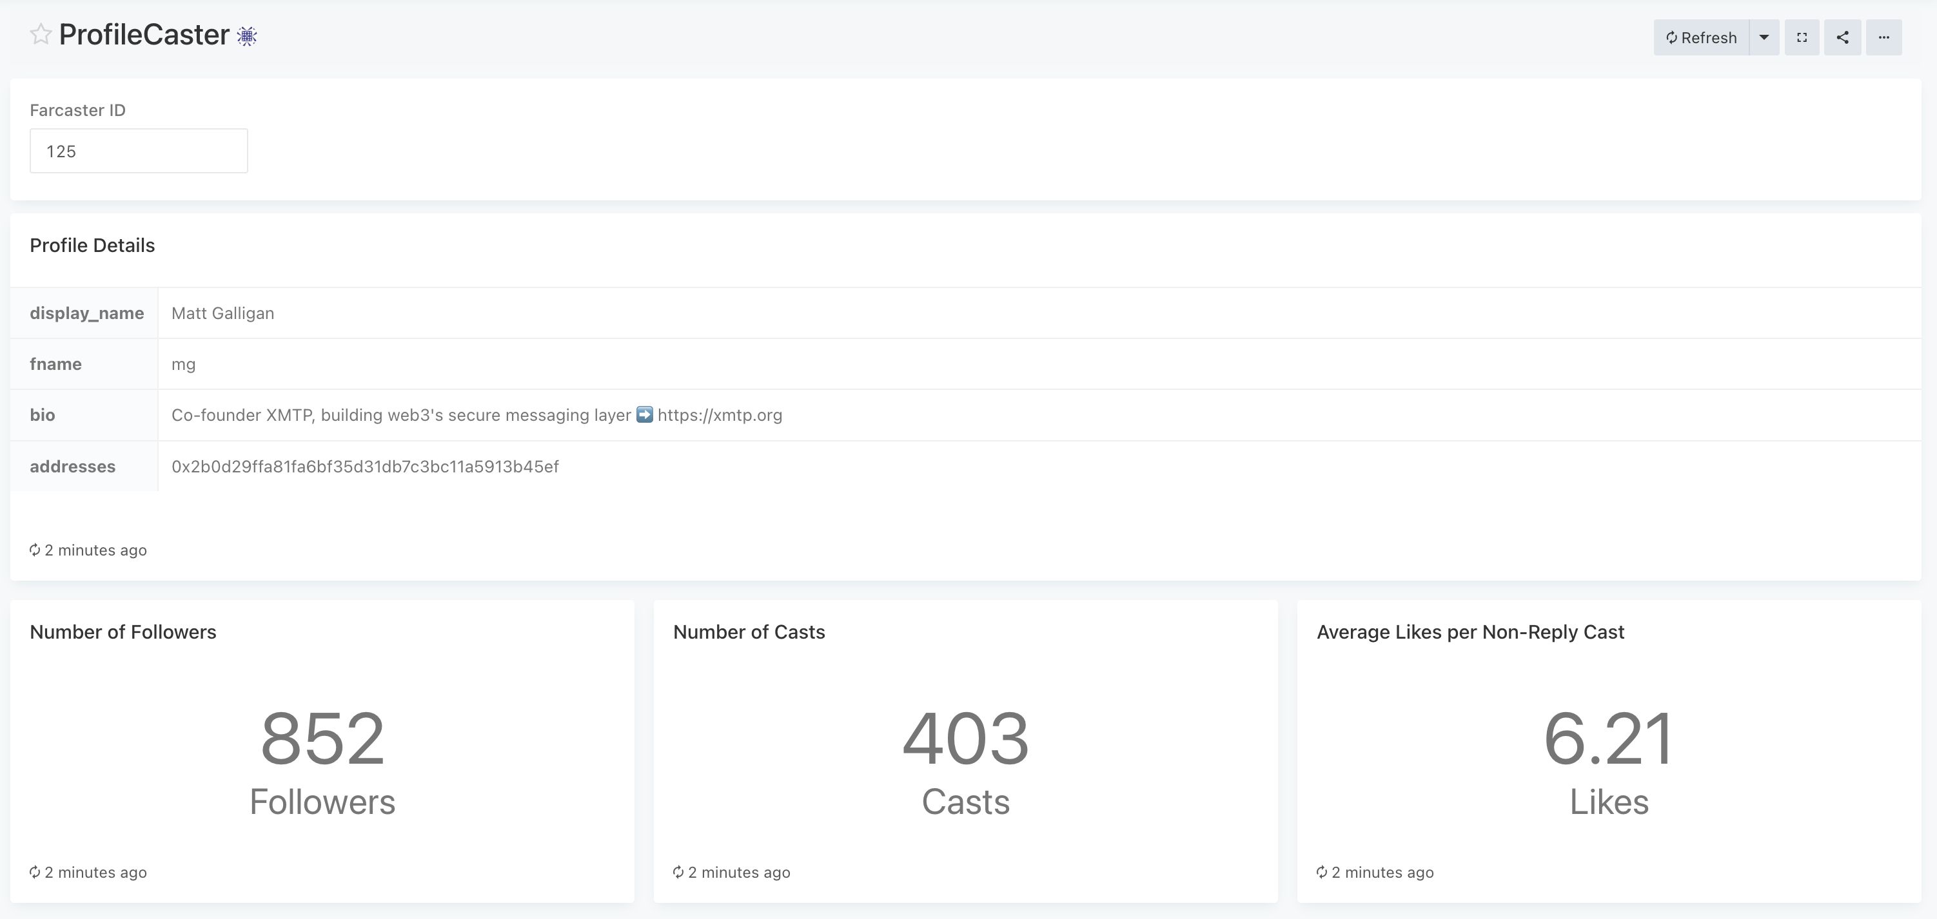Click Average Likes per Non-Reply Cast title
The width and height of the screenshot is (1937, 919).
(x=1470, y=632)
